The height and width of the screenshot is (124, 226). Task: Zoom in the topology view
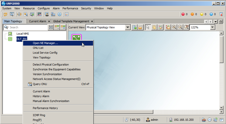tap(174, 27)
